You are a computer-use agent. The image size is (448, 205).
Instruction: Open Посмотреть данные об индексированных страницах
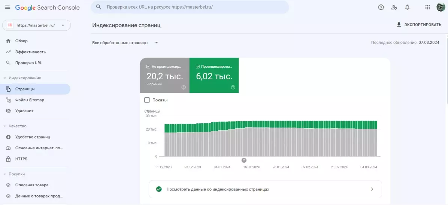coord(265,189)
